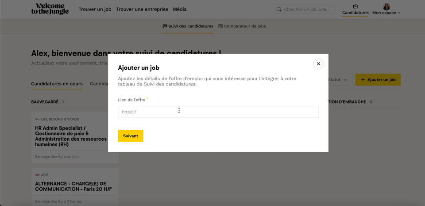The height and width of the screenshot is (206, 425).
Task: Go to the Média section
Action: pyautogui.click(x=179, y=9)
